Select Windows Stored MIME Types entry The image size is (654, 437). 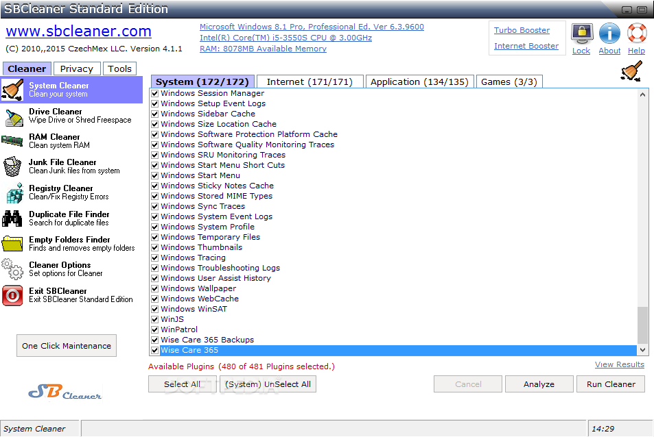(216, 196)
